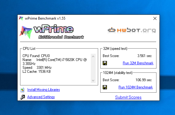
Task: Close the wPrime Benchmark window
Action: pyautogui.click(x=155, y=18)
